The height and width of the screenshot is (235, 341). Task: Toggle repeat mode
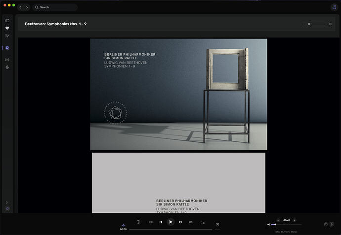click(190, 222)
